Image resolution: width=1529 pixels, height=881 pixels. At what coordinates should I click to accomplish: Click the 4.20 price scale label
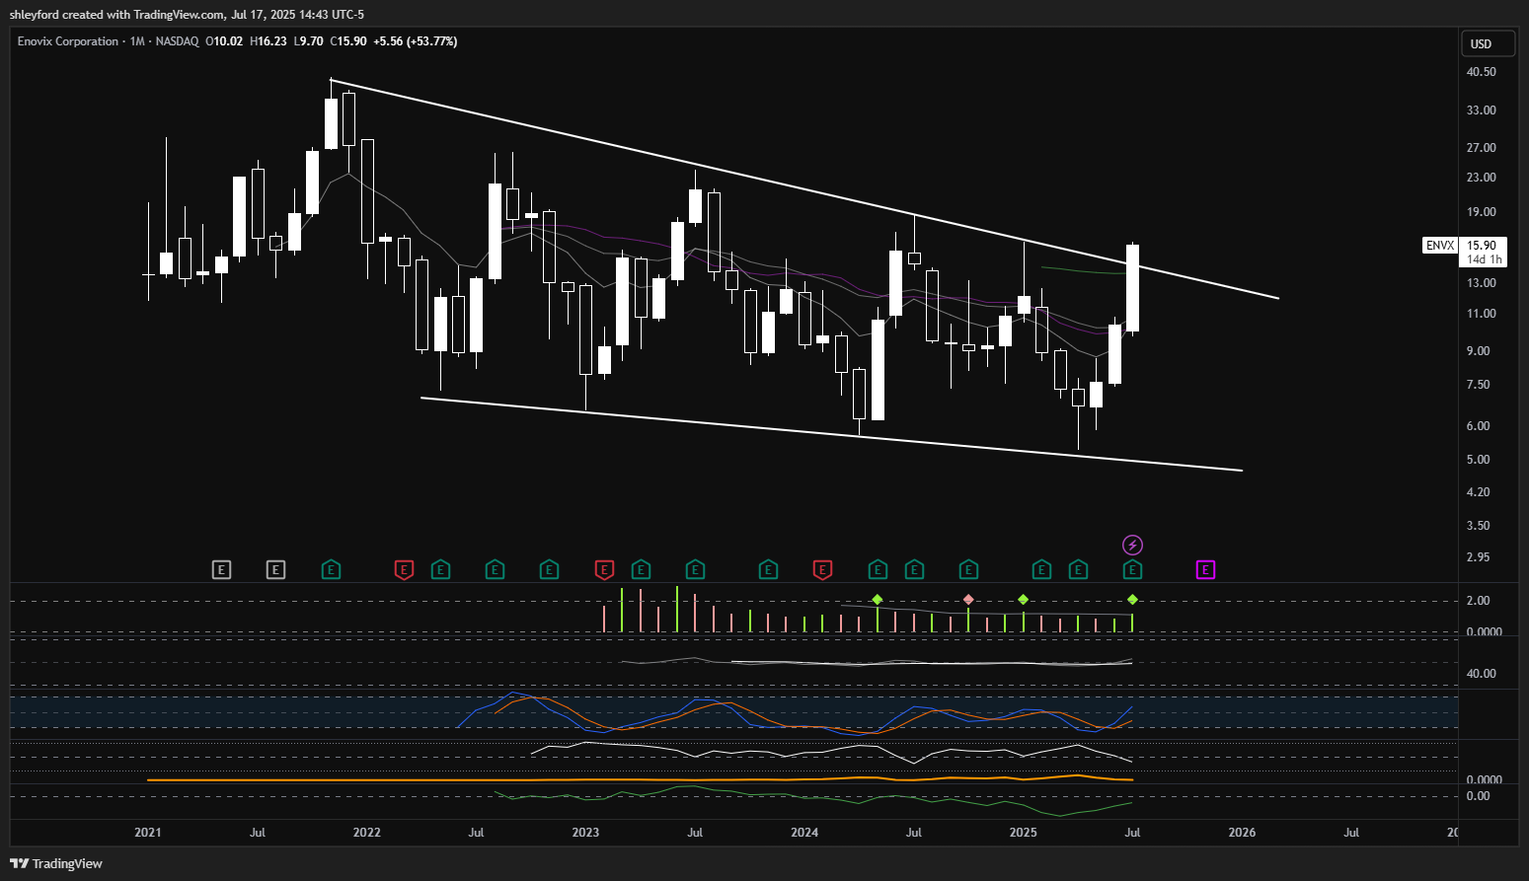1478,492
